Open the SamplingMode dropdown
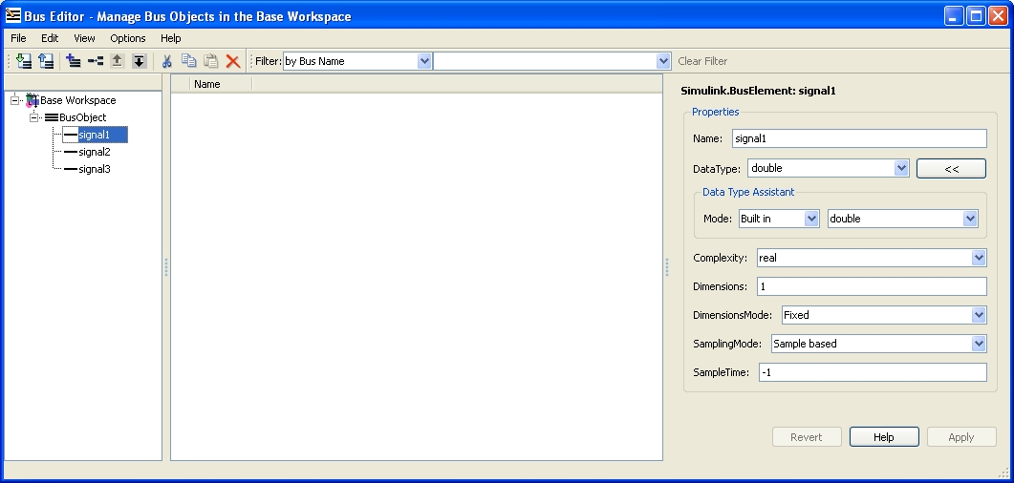This screenshot has width=1014, height=483. tap(978, 344)
